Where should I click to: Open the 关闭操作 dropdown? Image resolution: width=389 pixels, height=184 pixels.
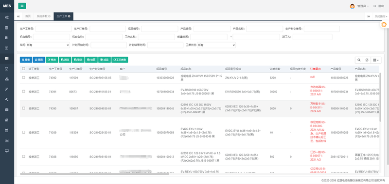(381, 16)
